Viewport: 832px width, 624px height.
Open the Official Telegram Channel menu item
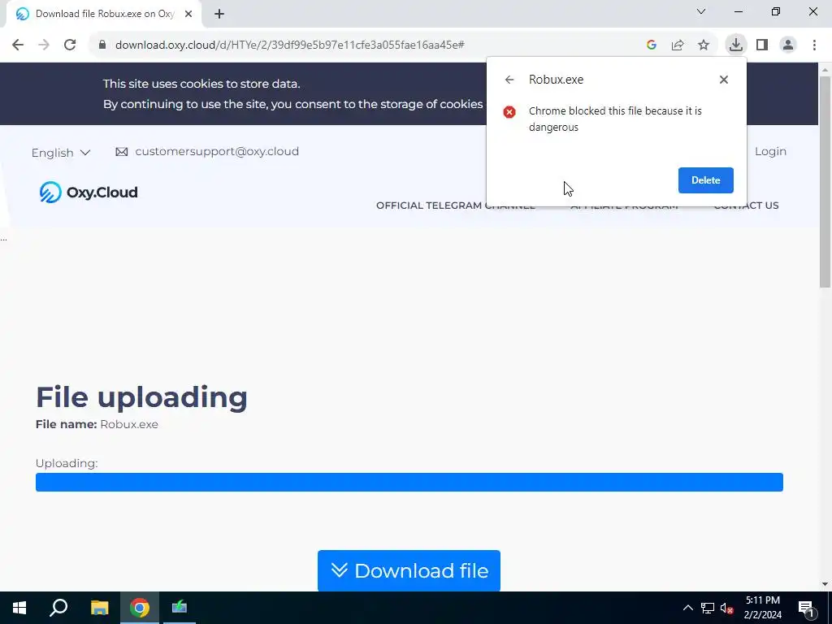(x=455, y=206)
